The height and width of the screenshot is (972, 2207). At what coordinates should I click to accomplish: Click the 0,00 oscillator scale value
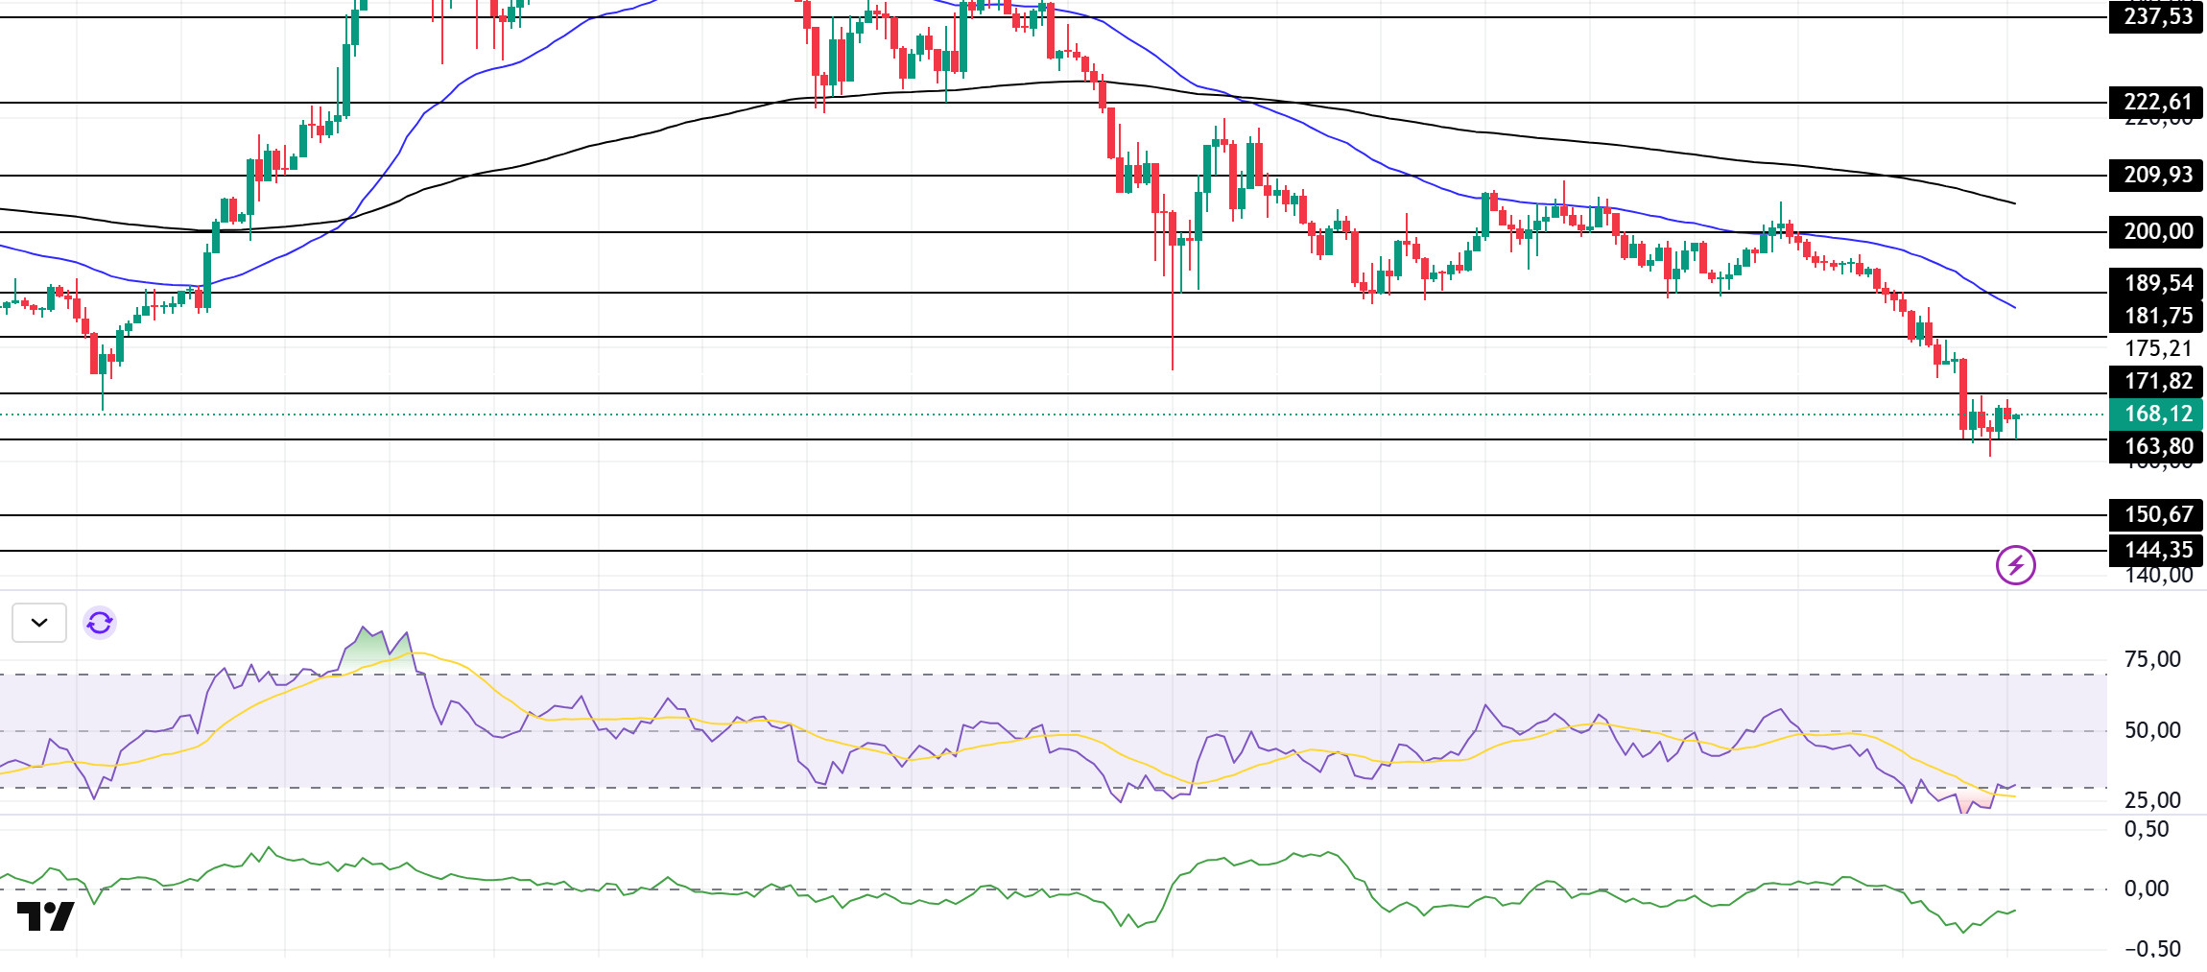(2147, 889)
